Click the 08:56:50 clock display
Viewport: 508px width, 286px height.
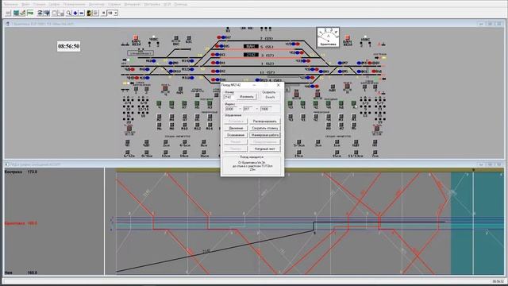(69, 46)
